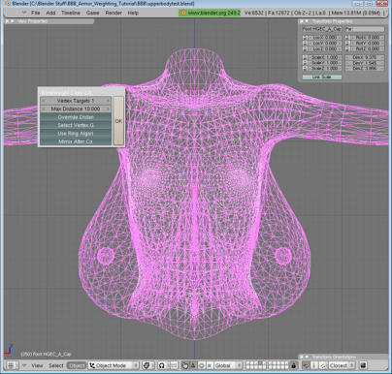The height and width of the screenshot is (374, 392).
Task: Open the Select menu in 3D header
Action: 56,365
